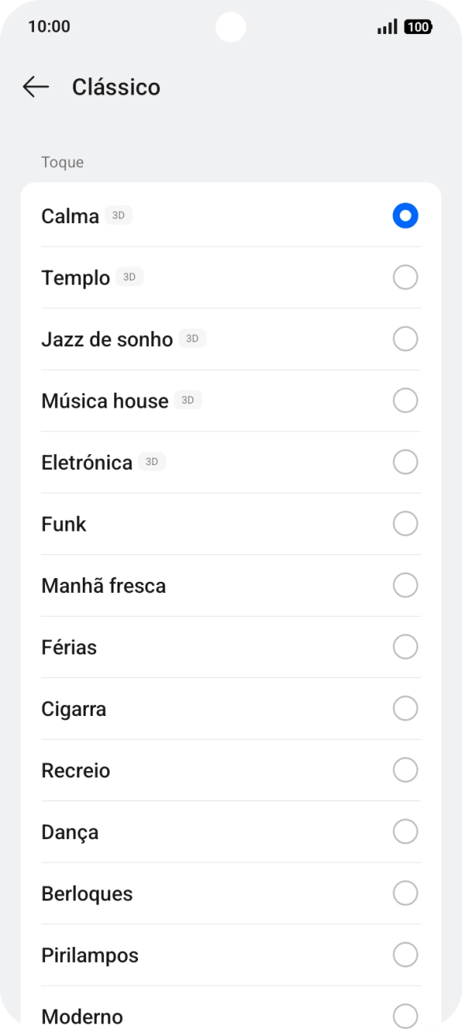Select the Berloques tone

405,893
